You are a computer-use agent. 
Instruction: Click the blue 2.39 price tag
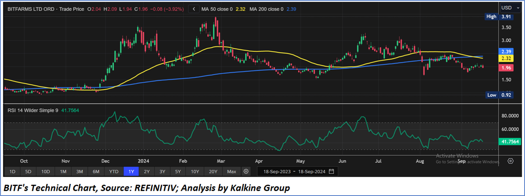tap(507, 52)
